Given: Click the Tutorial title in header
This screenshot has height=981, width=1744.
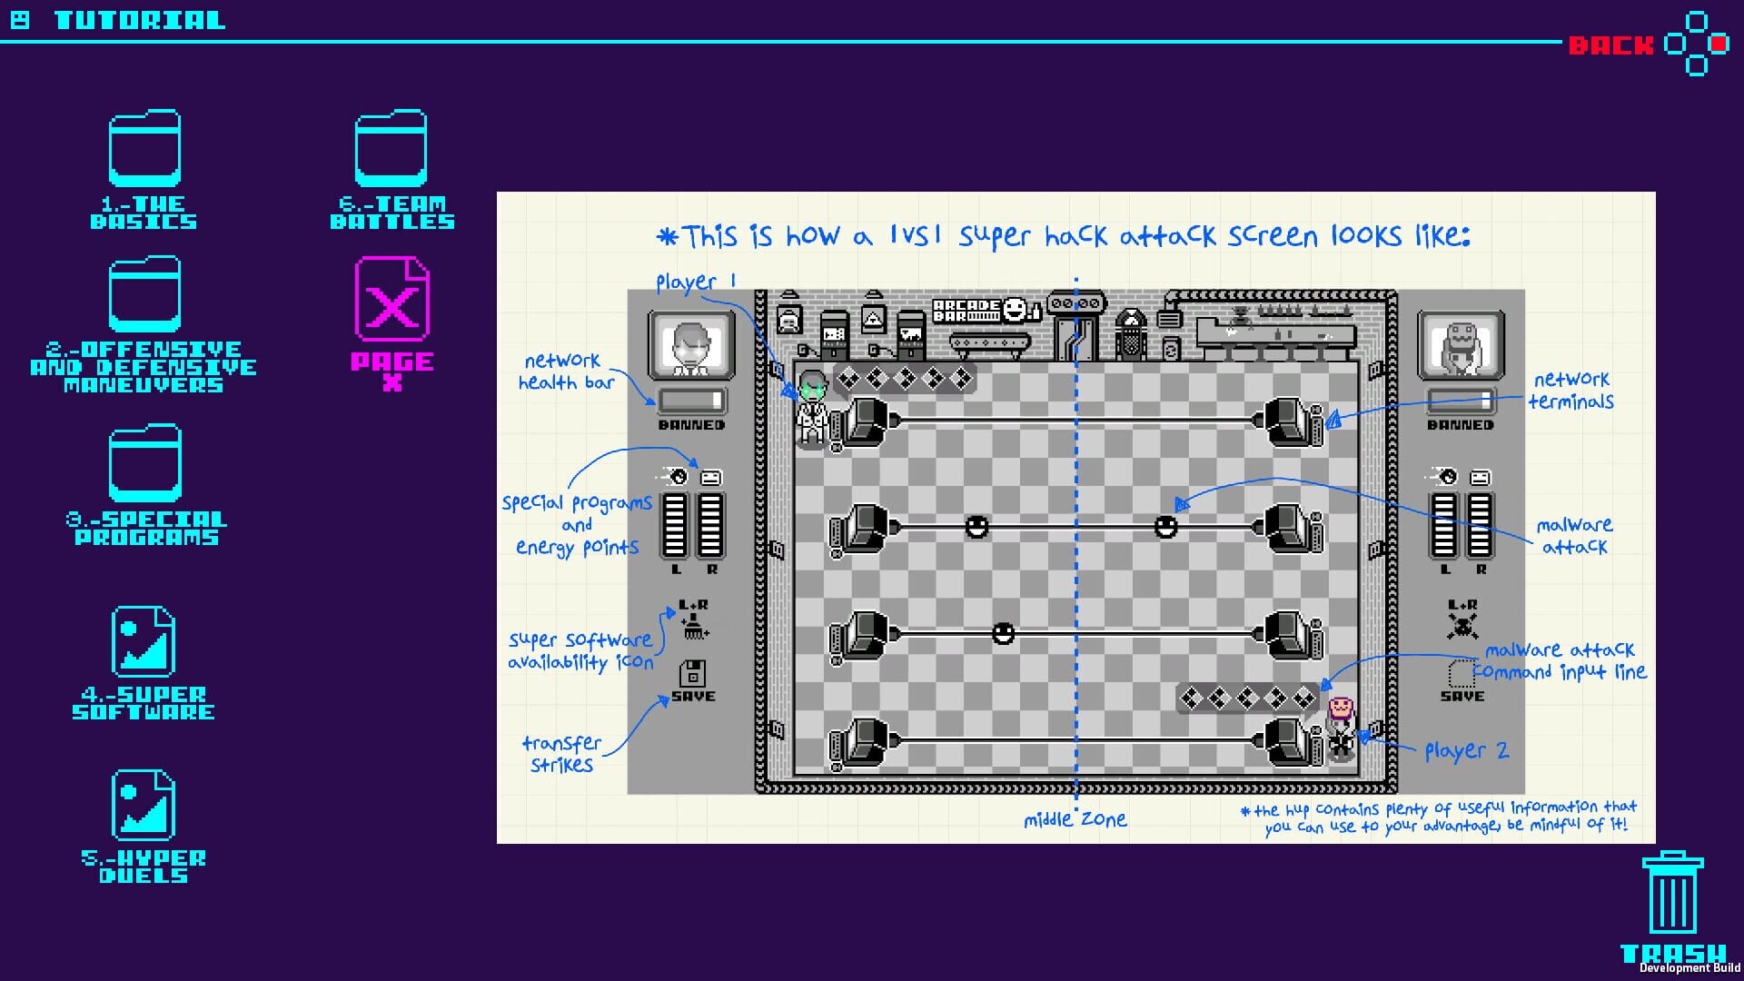Looking at the screenshot, I should [x=139, y=20].
